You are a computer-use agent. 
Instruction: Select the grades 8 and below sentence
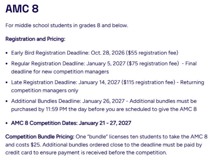click(x=67, y=26)
